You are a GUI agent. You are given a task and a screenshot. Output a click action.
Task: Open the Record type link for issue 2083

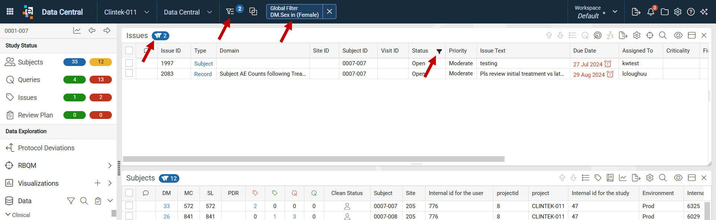click(203, 74)
